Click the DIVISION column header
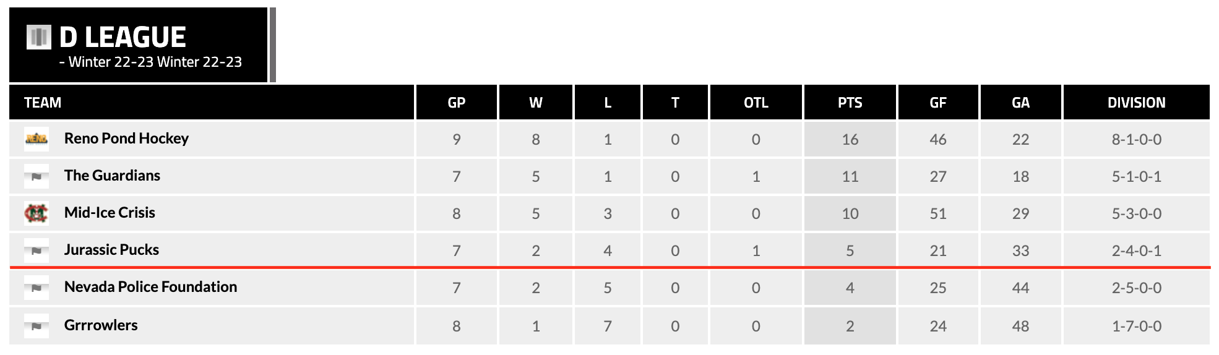Screen dimensions: 1219x355 (1136, 103)
